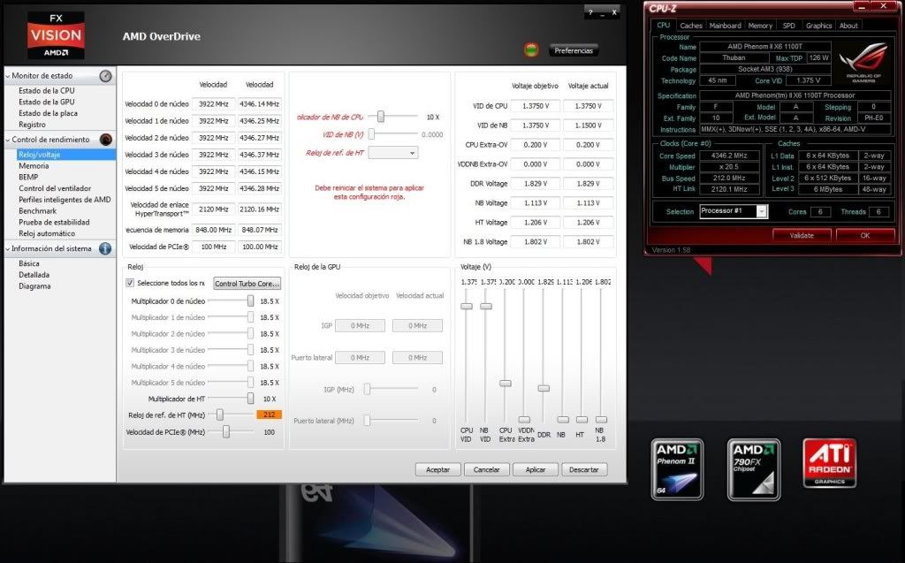Click the OK button in CPU-Z

pos(864,236)
